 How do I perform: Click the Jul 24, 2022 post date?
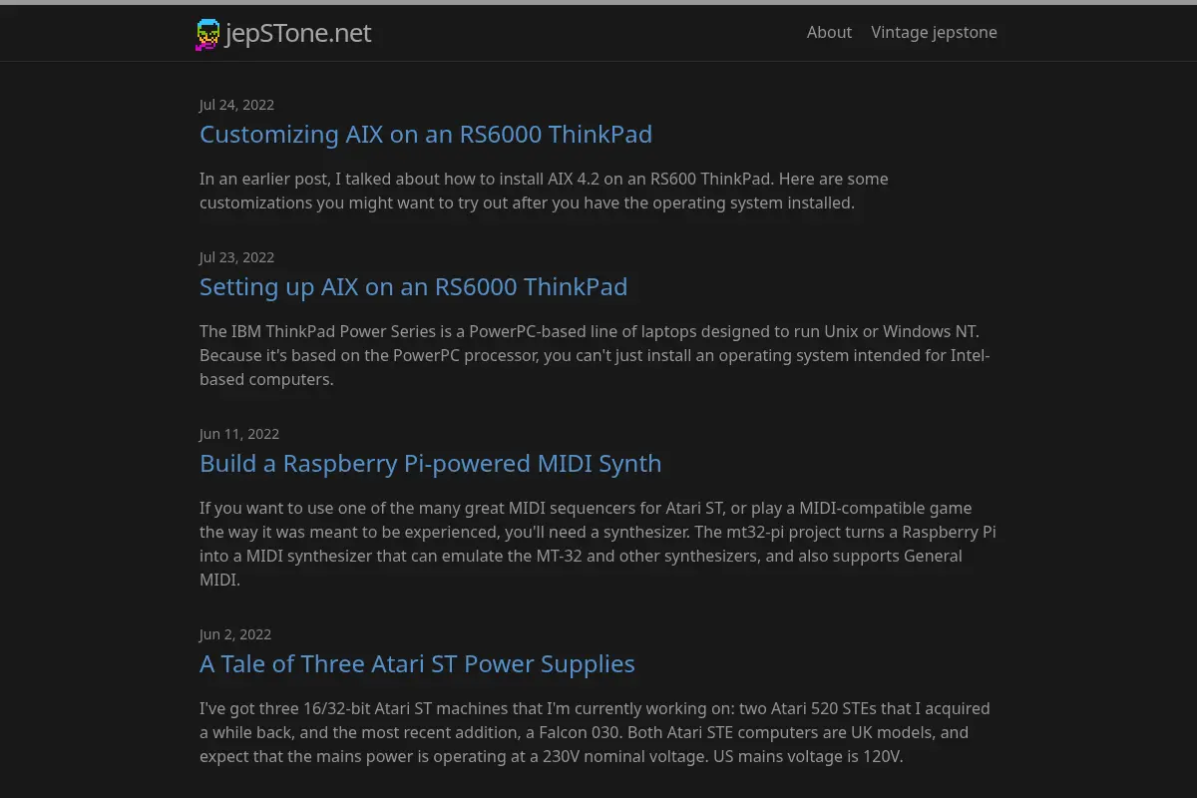(236, 105)
